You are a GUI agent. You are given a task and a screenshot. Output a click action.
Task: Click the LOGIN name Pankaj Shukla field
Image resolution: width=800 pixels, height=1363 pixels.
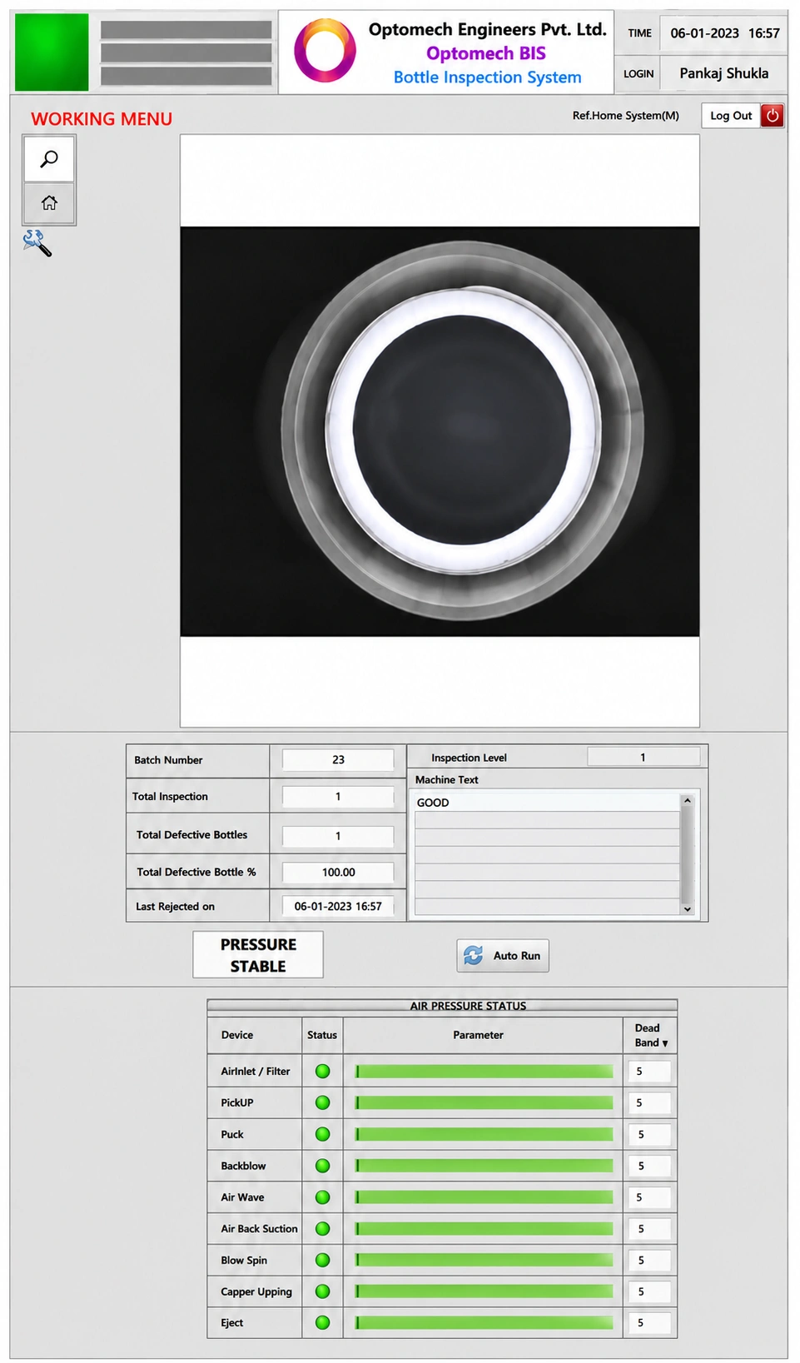tap(723, 73)
